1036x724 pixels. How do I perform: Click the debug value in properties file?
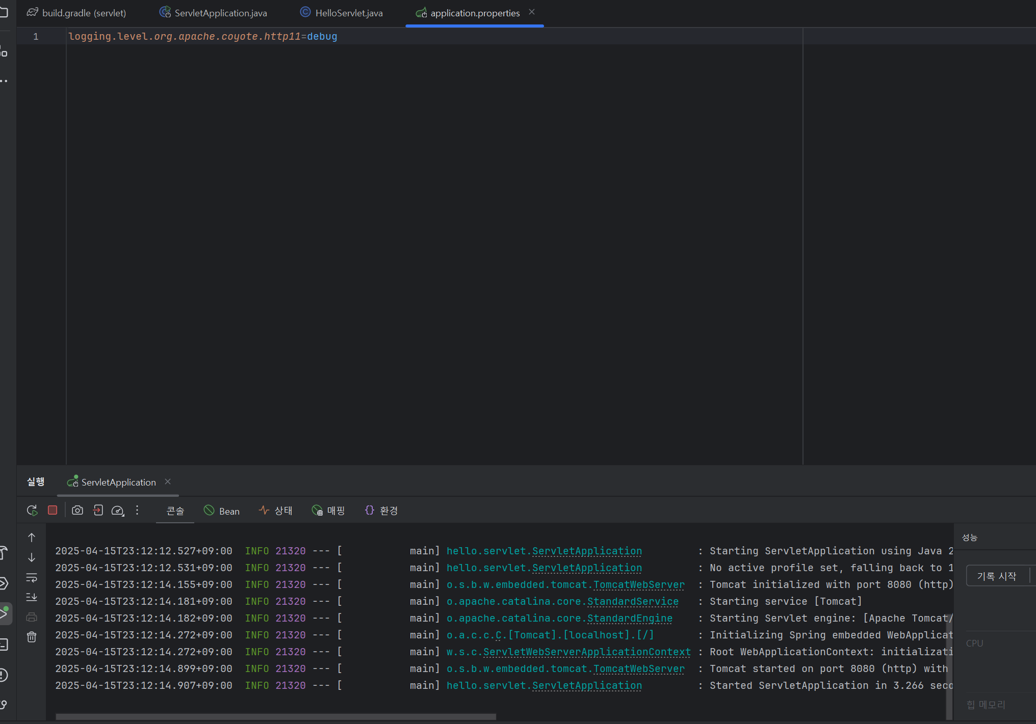(x=322, y=36)
